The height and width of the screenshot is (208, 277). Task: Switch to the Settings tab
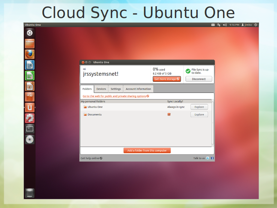pyautogui.click(x=116, y=89)
